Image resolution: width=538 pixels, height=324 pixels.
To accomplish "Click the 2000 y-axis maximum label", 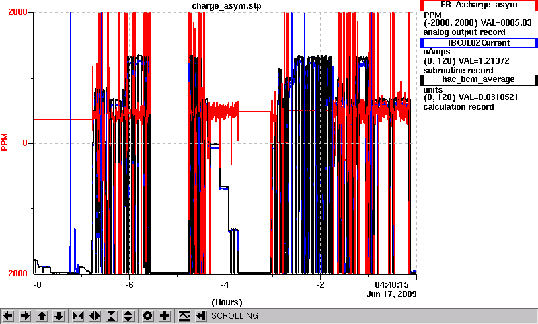I will 18,12.
